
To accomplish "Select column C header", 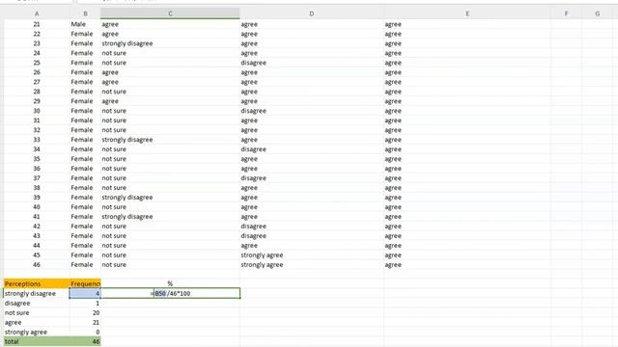I will point(170,13).
